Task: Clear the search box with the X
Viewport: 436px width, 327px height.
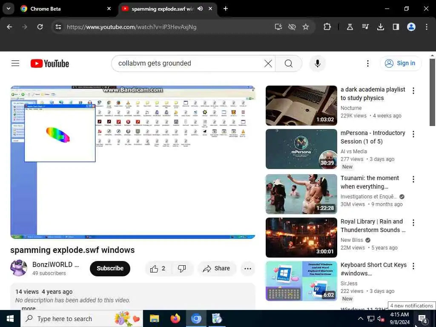Action: click(268, 63)
